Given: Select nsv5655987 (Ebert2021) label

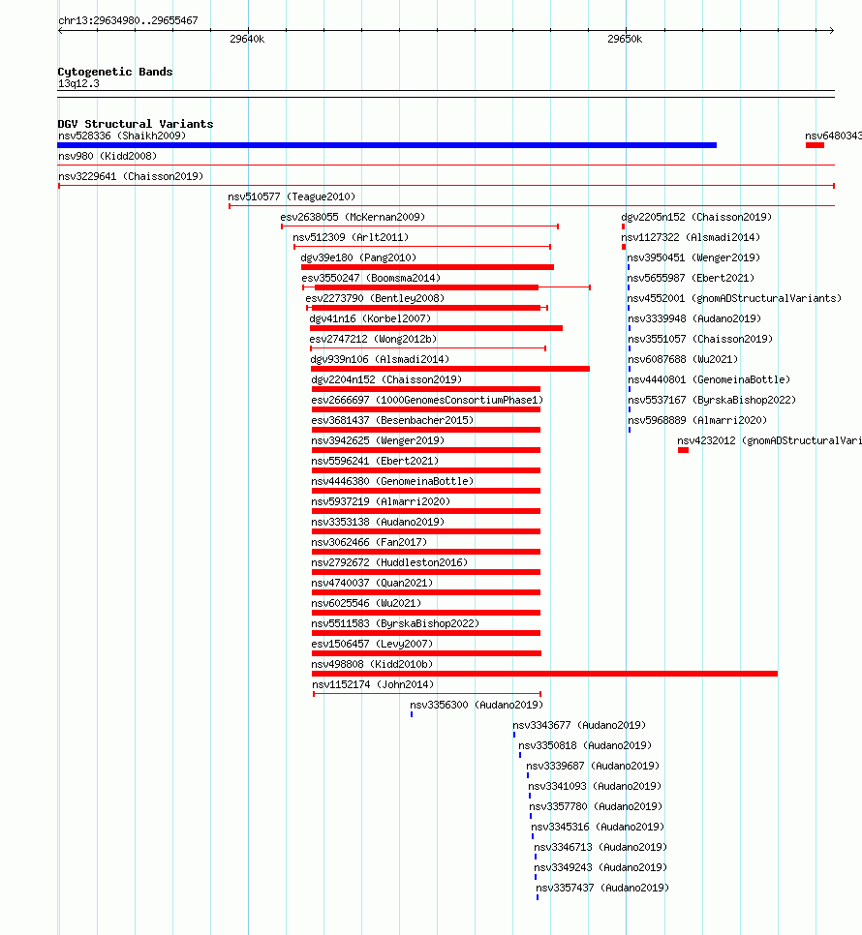Looking at the screenshot, I should [x=691, y=278].
